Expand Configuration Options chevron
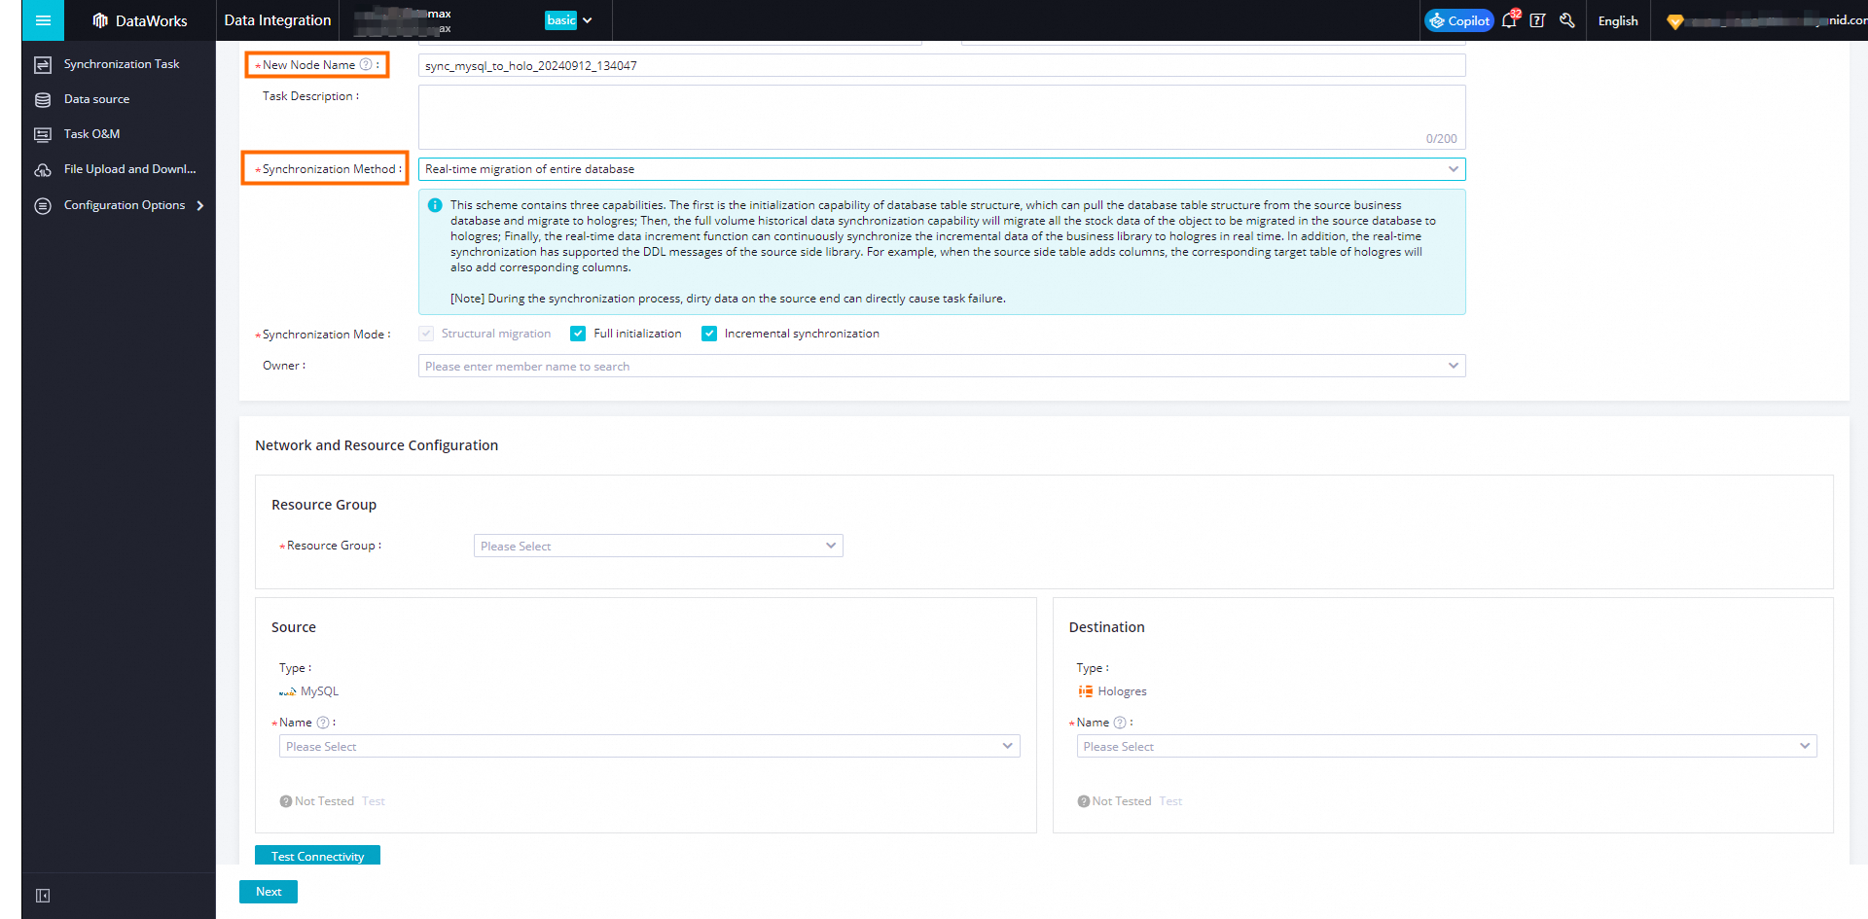The height and width of the screenshot is (919, 1868). point(200,205)
